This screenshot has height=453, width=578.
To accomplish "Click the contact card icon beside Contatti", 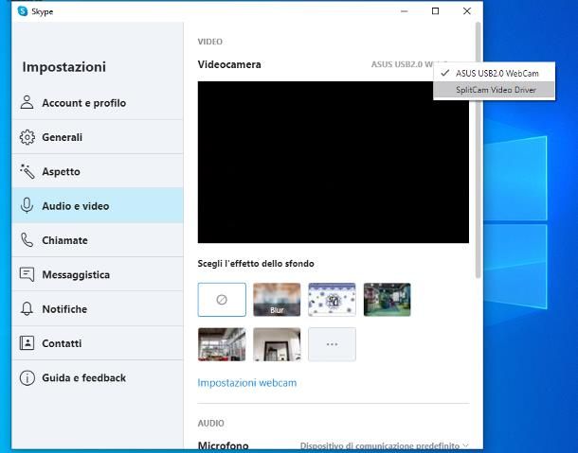I will click(x=27, y=343).
